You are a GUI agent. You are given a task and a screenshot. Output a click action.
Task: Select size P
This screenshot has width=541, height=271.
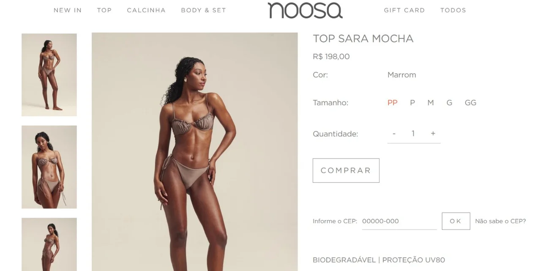tap(413, 103)
